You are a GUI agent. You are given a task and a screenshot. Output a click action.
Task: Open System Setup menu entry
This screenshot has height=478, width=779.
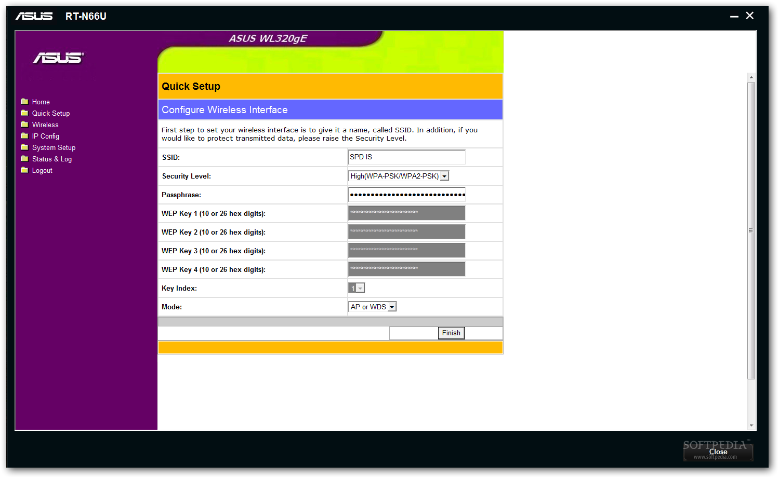[54, 147]
